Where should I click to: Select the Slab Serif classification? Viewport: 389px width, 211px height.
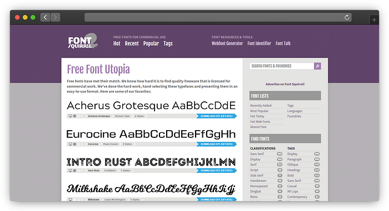pos(257,176)
